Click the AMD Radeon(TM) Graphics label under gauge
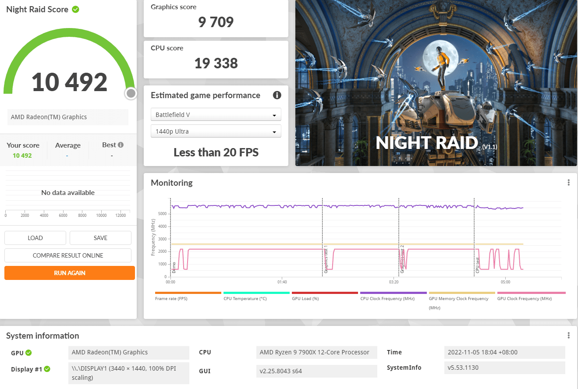 [x=68, y=117]
